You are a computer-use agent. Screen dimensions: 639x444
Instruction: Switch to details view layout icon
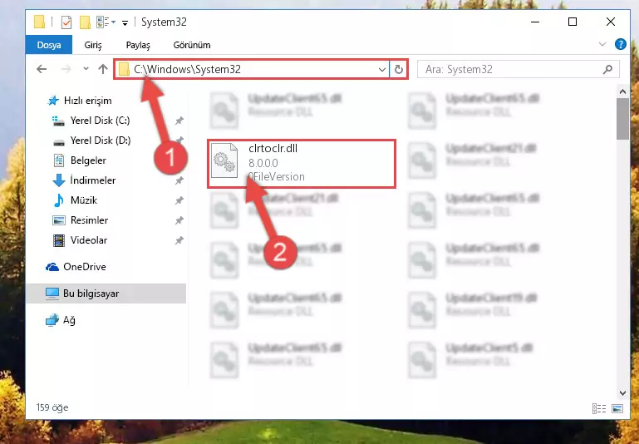click(x=598, y=408)
